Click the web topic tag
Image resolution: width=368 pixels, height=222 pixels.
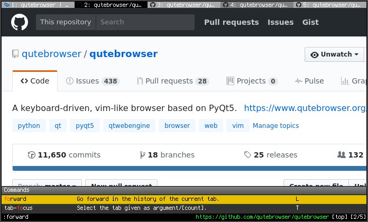(211, 126)
